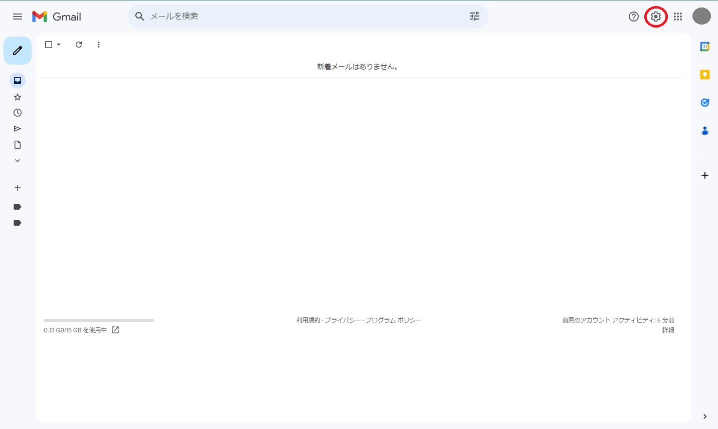Click the storage usage progress bar
718x429 pixels.
pyautogui.click(x=99, y=320)
